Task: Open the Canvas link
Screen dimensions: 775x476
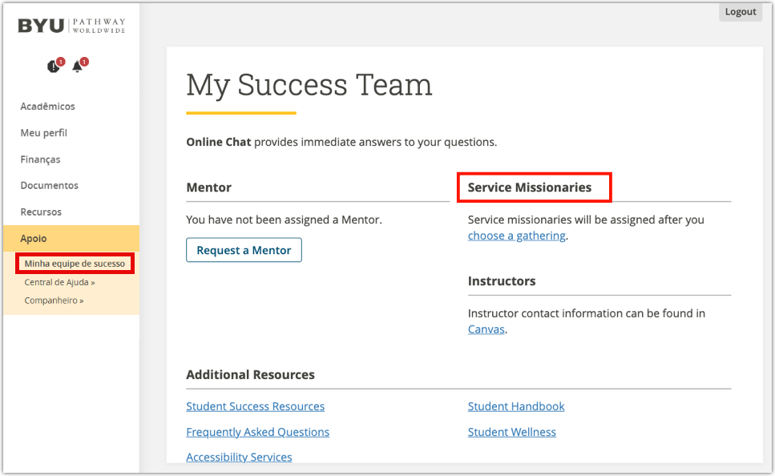Action: (486, 329)
